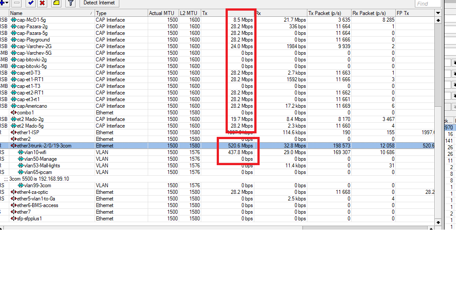Select the cap-Pazara-5g row name
456x291 pixels.
(32, 33)
